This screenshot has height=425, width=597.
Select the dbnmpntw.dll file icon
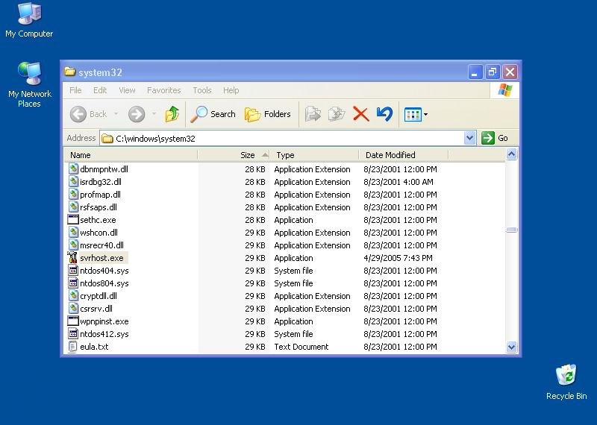point(73,169)
